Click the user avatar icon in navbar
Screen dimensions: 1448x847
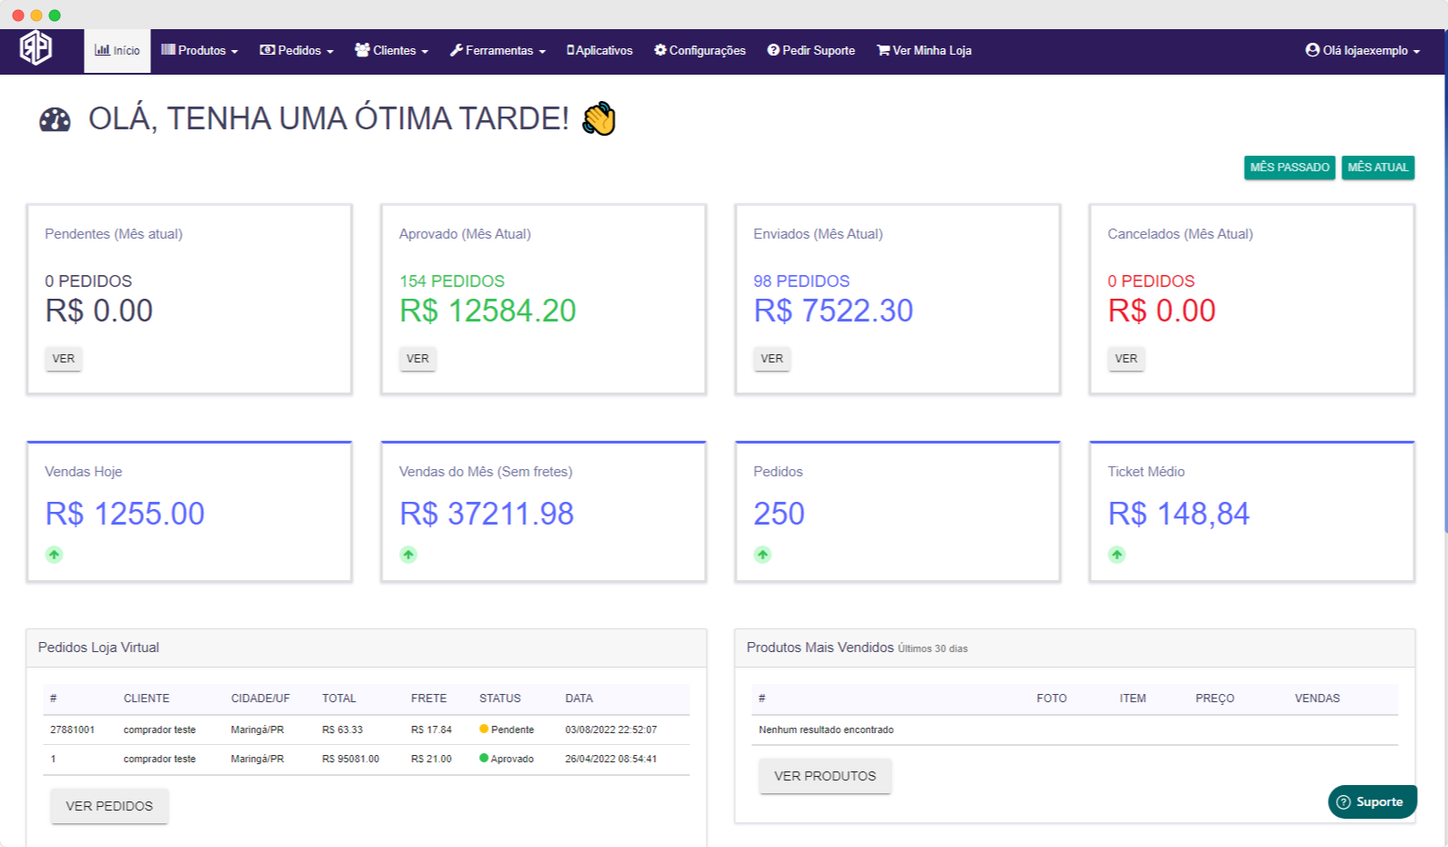click(x=1312, y=50)
